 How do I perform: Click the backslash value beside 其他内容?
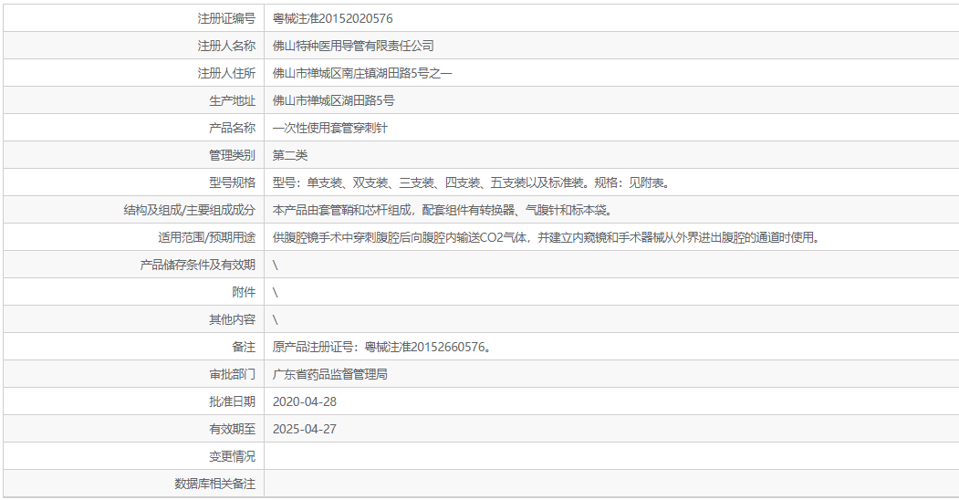pos(276,319)
